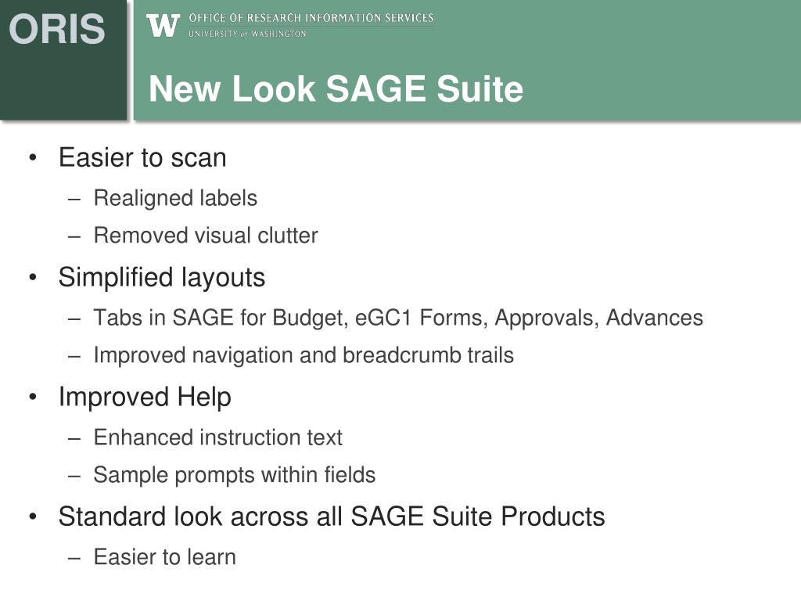Click the Office of Research Information Services text
Screen dimensions: 801x601
[x=311, y=18]
